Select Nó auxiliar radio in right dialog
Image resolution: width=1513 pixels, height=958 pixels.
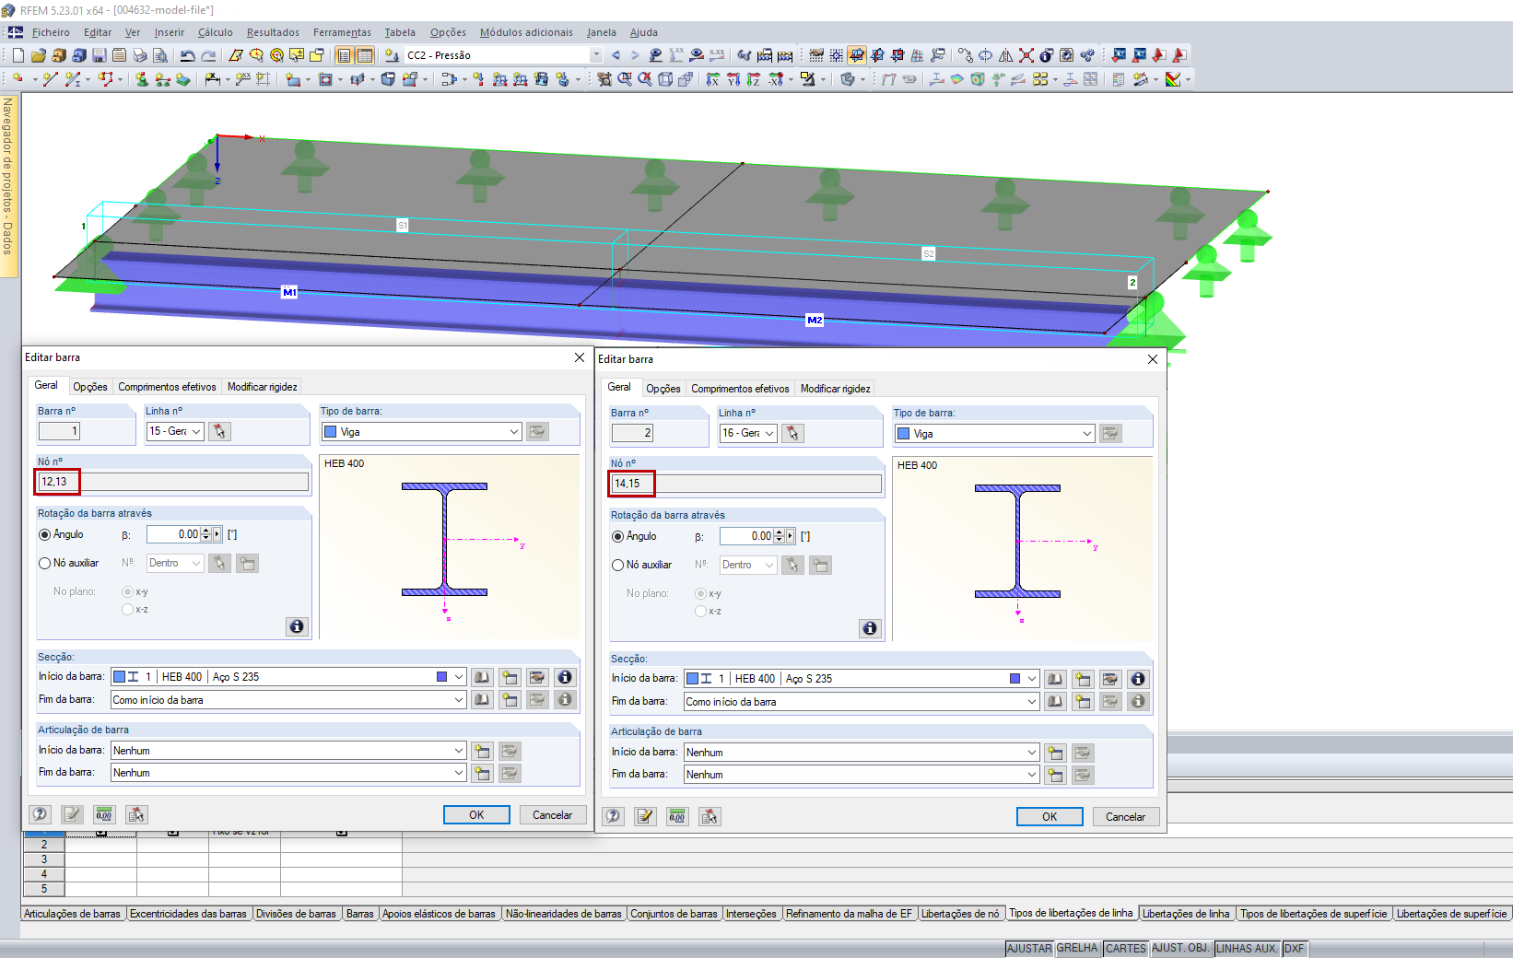point(617,565)
